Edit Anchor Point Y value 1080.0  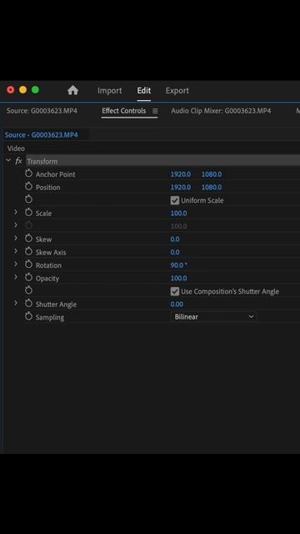click(212, 174)
